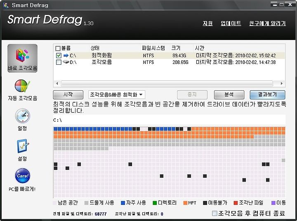Click the Care! blue ball icon
The image size is (297, 221).
click(x=23, y=176)
